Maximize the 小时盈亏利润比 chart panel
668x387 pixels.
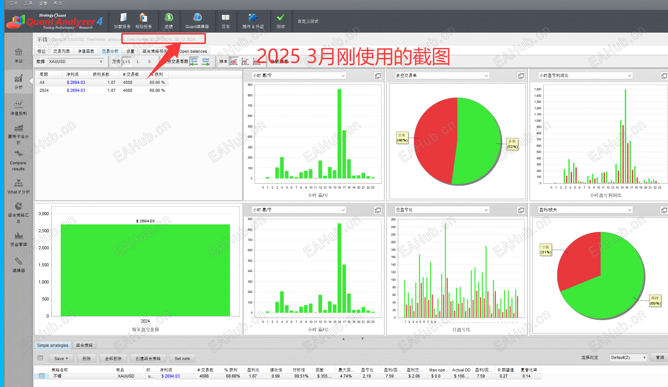click(664, 76)
